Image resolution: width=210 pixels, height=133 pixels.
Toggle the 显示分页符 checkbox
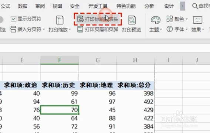point(14,19)
